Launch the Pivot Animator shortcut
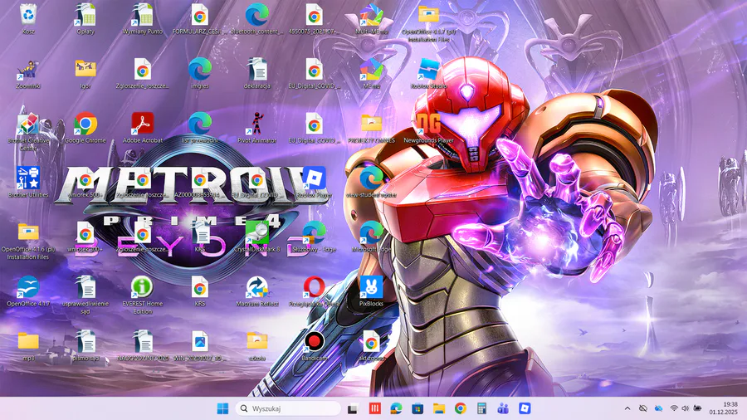This screenshot has height=420, width=747. [x=256, y=124]
